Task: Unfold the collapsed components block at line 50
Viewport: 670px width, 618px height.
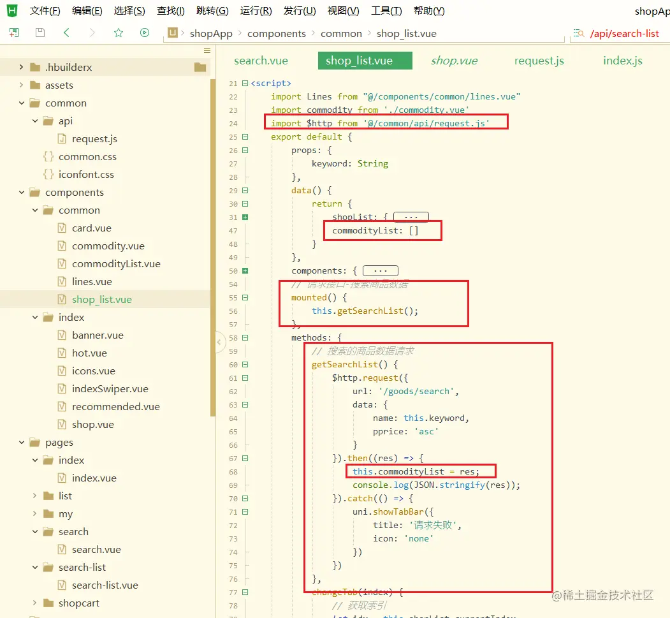Action: pyautogui.click(x=245, y=270)
